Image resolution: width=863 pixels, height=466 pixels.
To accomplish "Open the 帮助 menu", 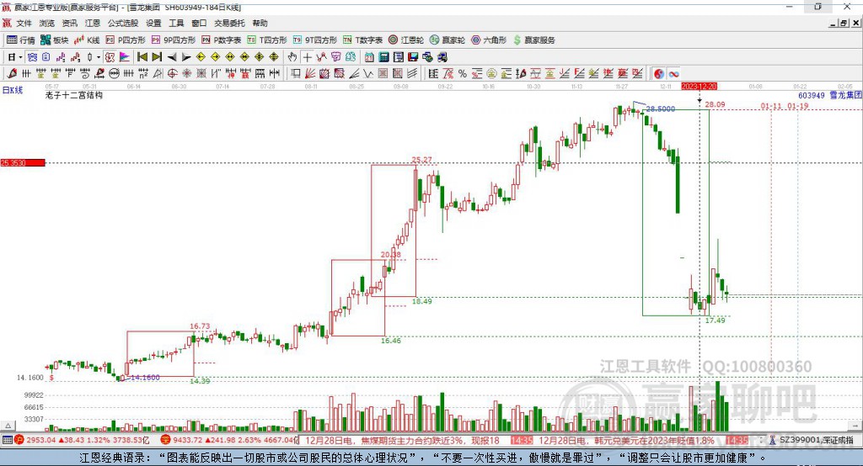I will 260,23.
